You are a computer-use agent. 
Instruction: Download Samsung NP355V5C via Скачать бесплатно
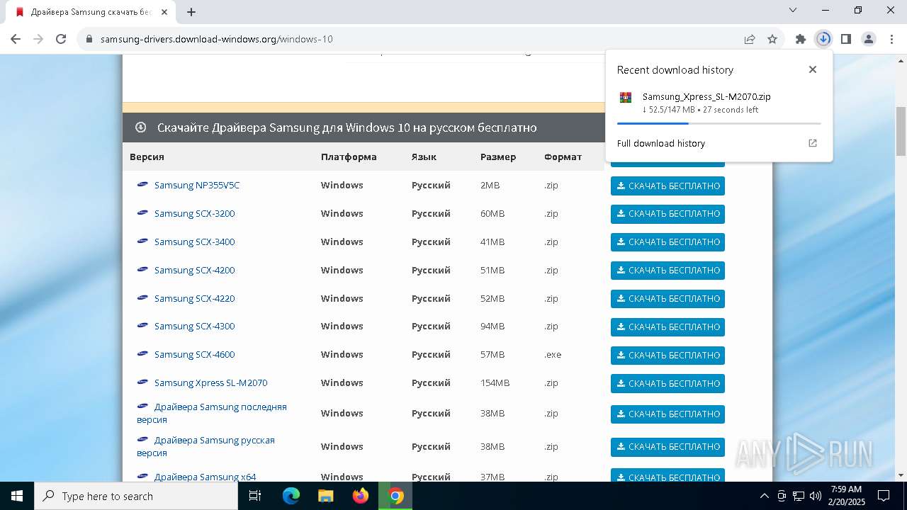click(x=667, y=186)
